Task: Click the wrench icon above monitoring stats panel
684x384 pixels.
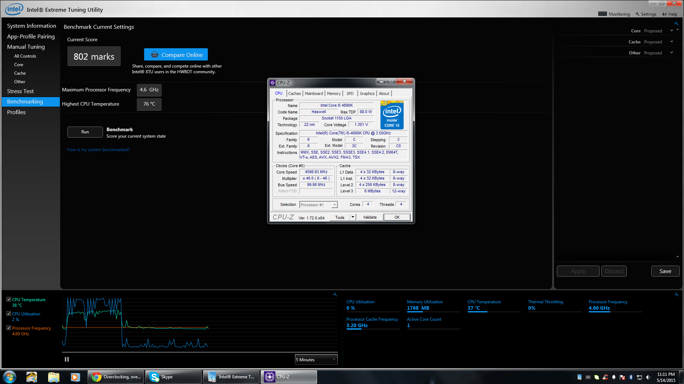Action: coord(677,294)
